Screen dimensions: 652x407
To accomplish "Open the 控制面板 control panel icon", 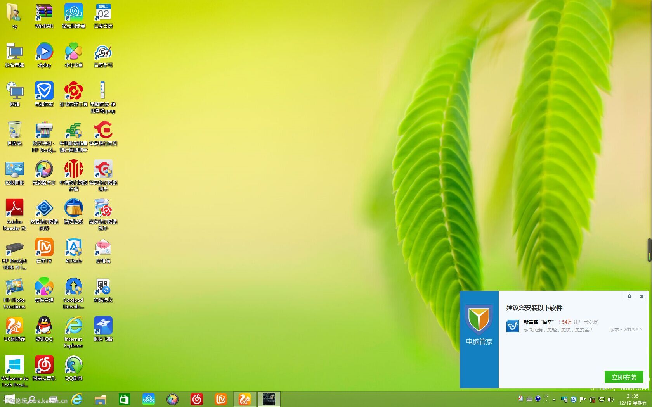I will pyautogui.click(x=15, y=172).
